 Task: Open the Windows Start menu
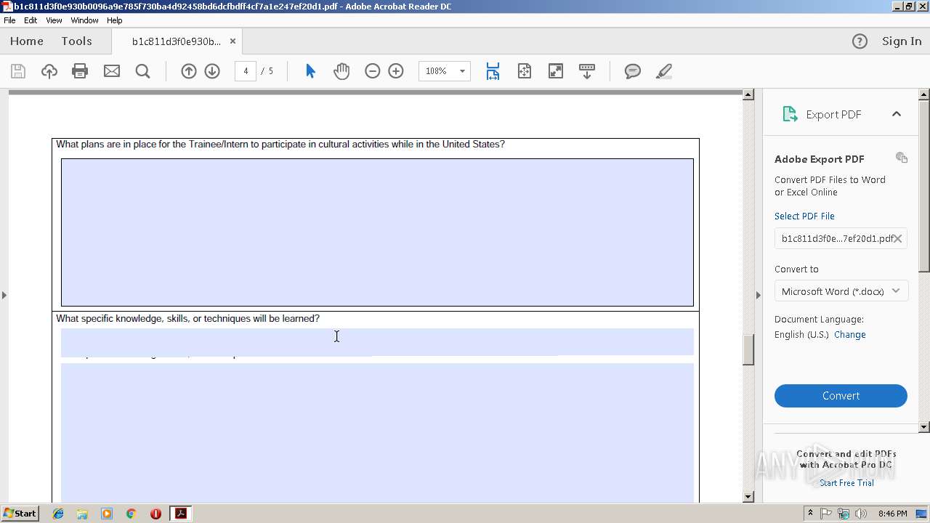click(x=20, y=514)
